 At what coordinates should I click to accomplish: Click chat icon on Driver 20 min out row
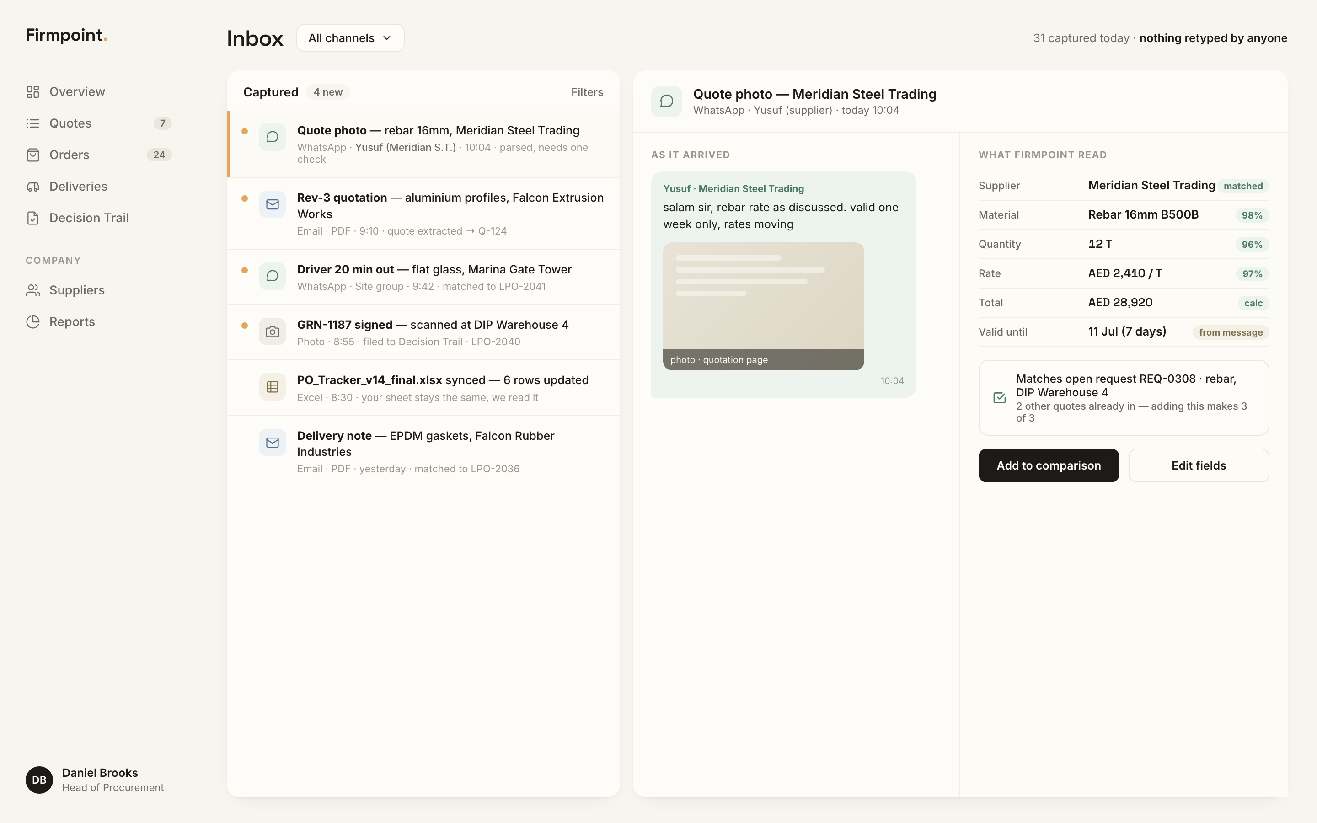tap(272, 276)
